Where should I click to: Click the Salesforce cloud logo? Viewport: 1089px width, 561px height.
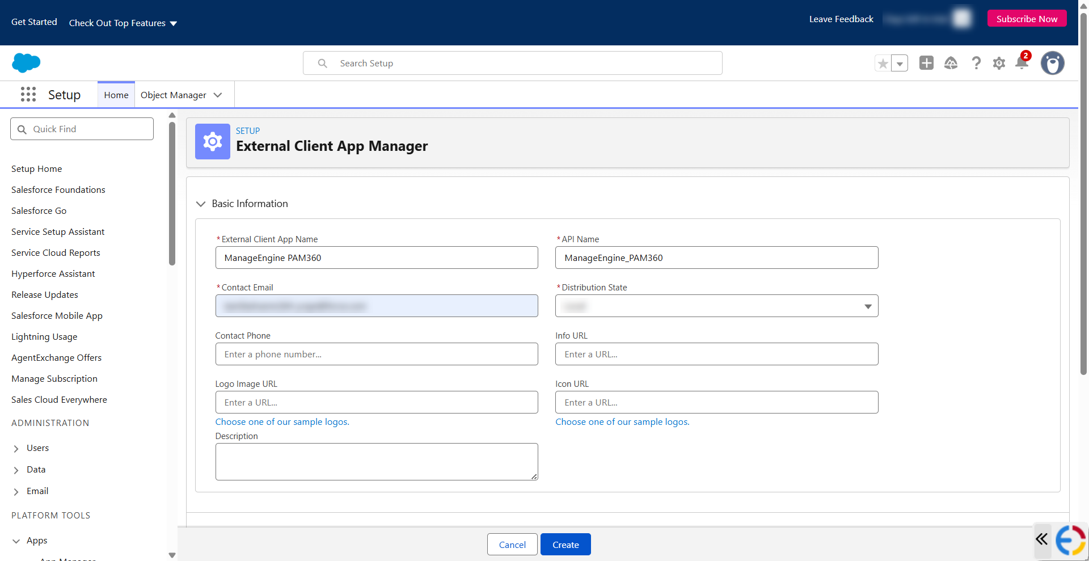coord(26,62)
